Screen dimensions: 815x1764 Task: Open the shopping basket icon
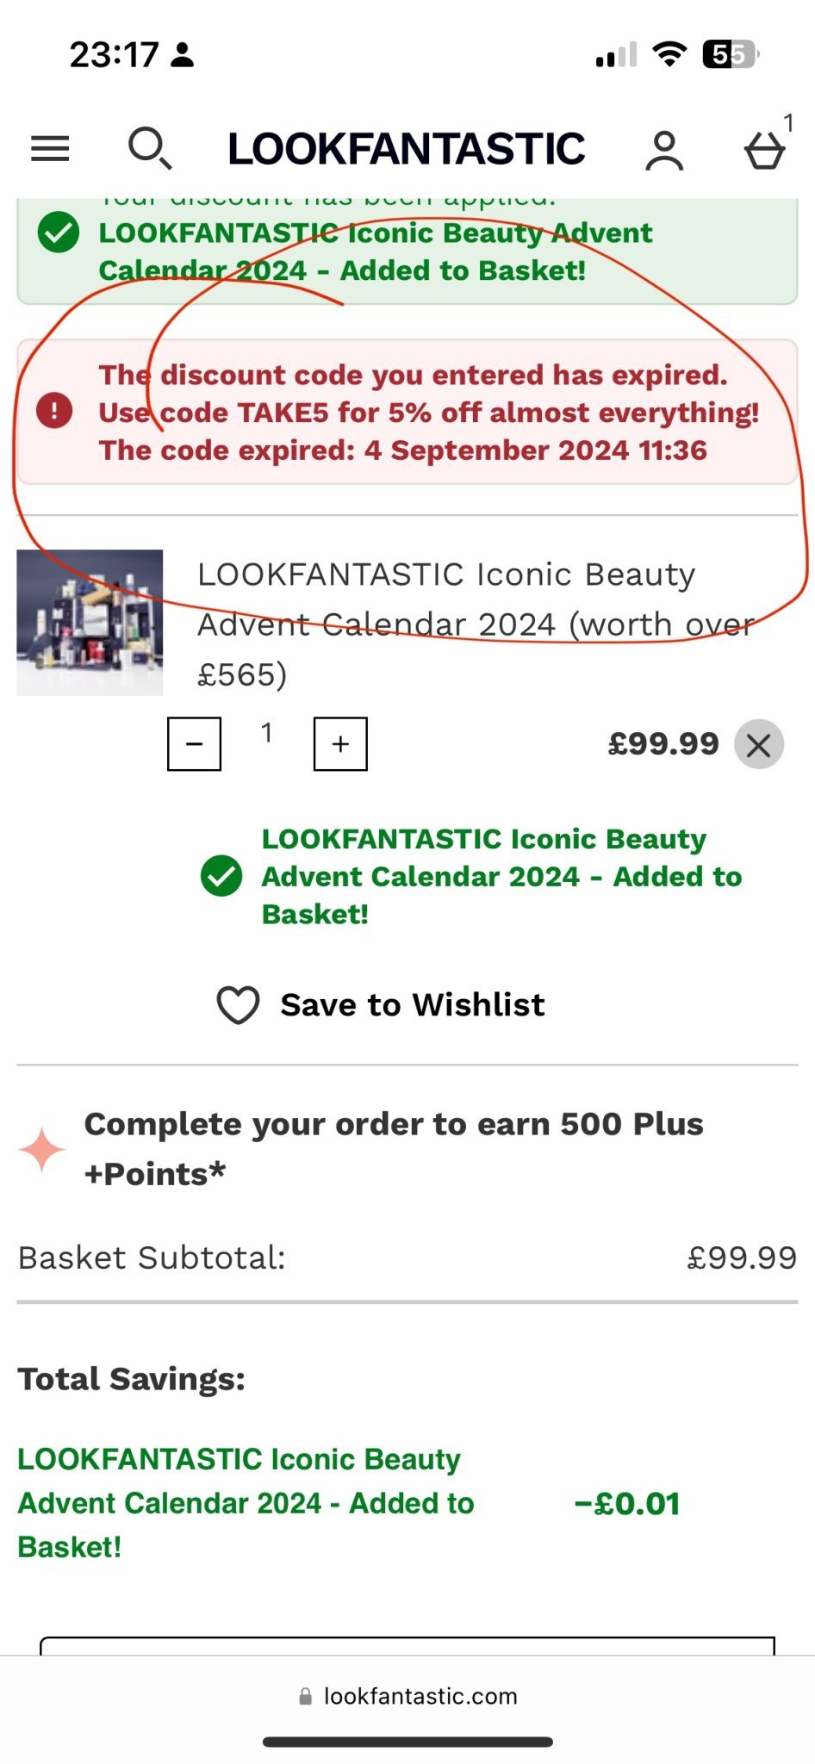tap(764, 151)
